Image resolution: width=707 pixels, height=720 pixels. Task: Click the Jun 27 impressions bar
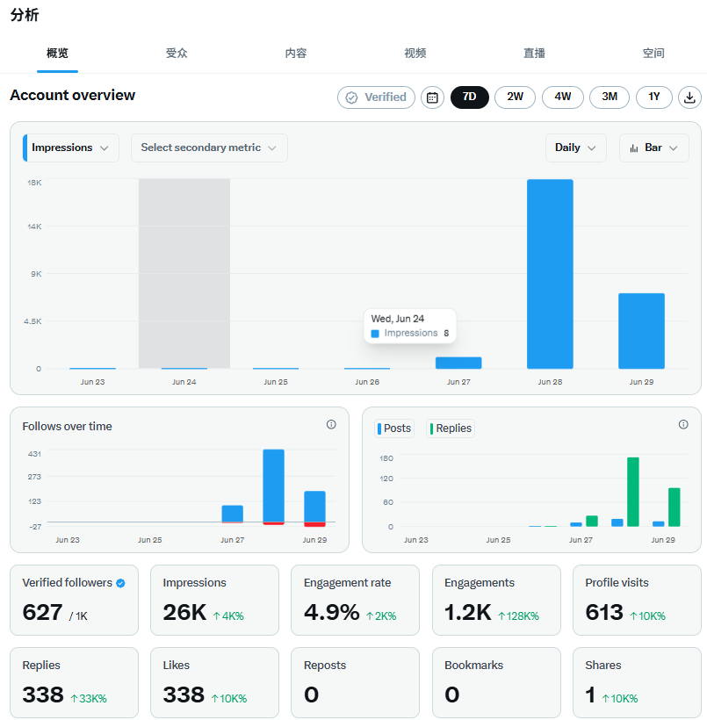(458, 363)
